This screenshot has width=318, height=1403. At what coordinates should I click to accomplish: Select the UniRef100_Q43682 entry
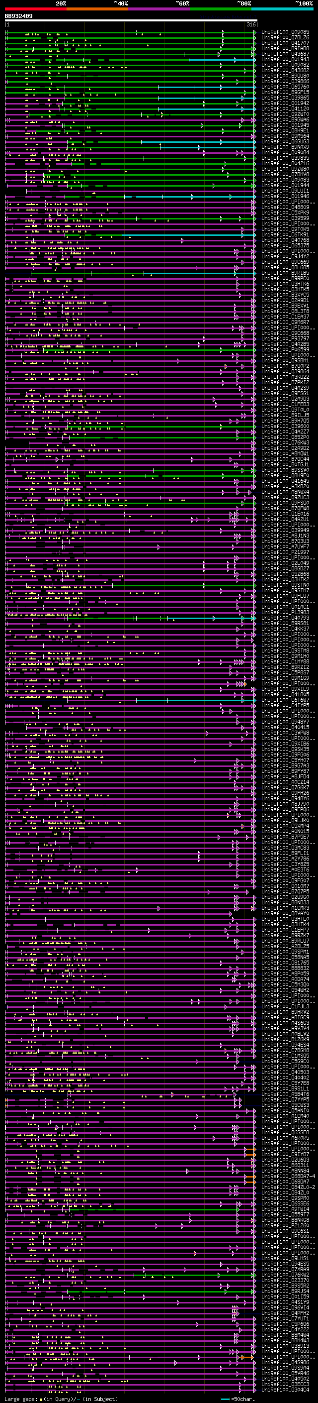click(285, 70)
